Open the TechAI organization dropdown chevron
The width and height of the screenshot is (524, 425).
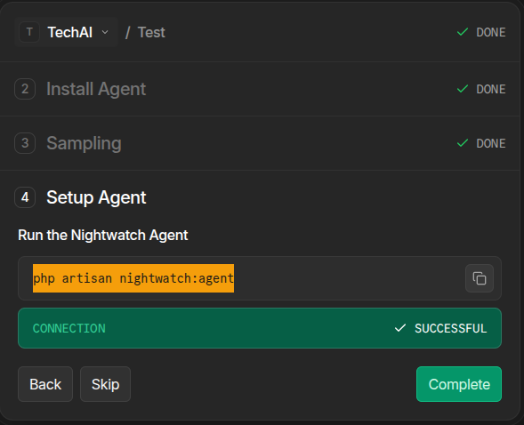coord(105,32)
